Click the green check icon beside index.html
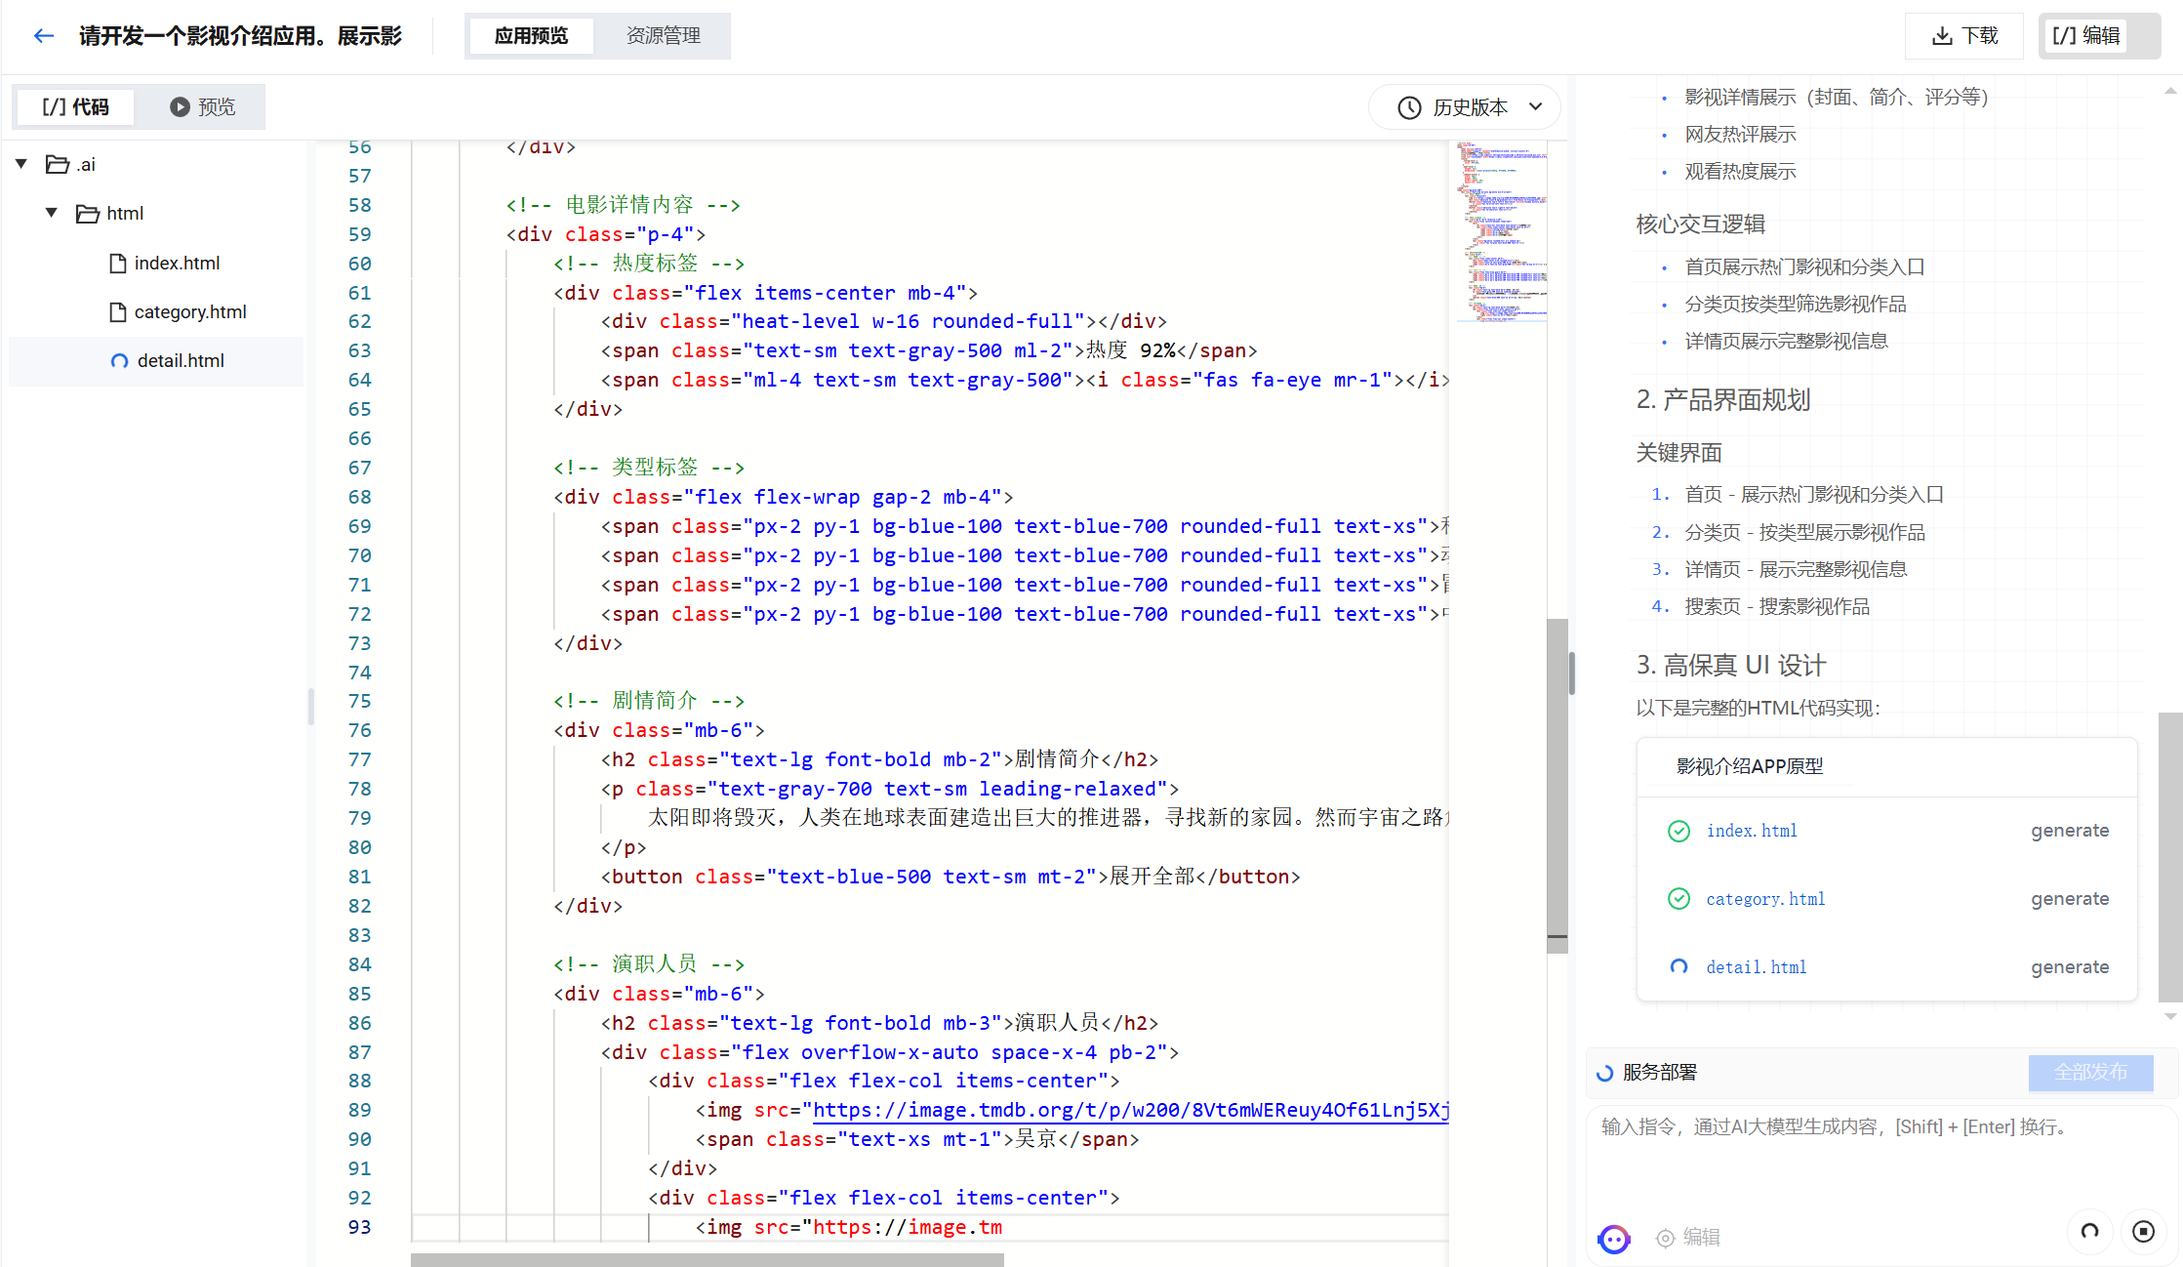Viewport: 2183px width, 1267px height. [x=1678, y=831]
